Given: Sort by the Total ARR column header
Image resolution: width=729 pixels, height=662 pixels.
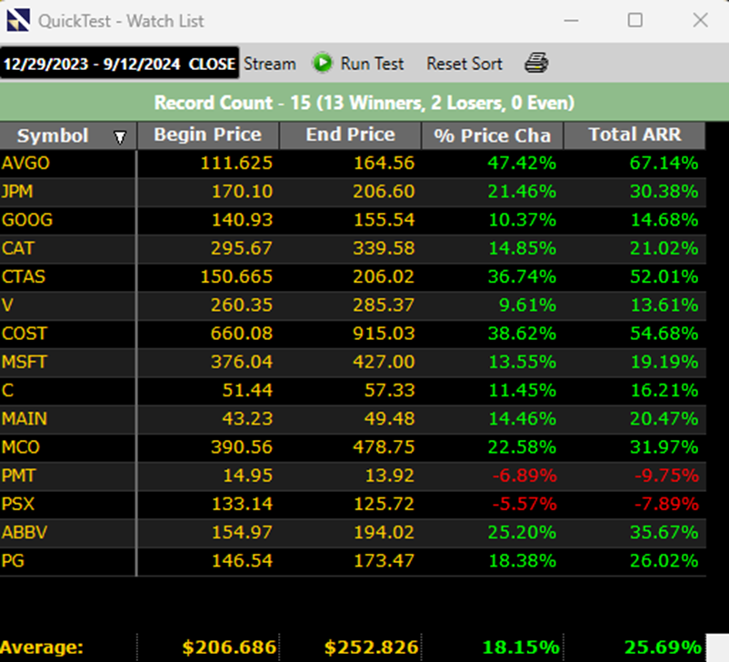Looking at the screenshot, I should point(634,135).
